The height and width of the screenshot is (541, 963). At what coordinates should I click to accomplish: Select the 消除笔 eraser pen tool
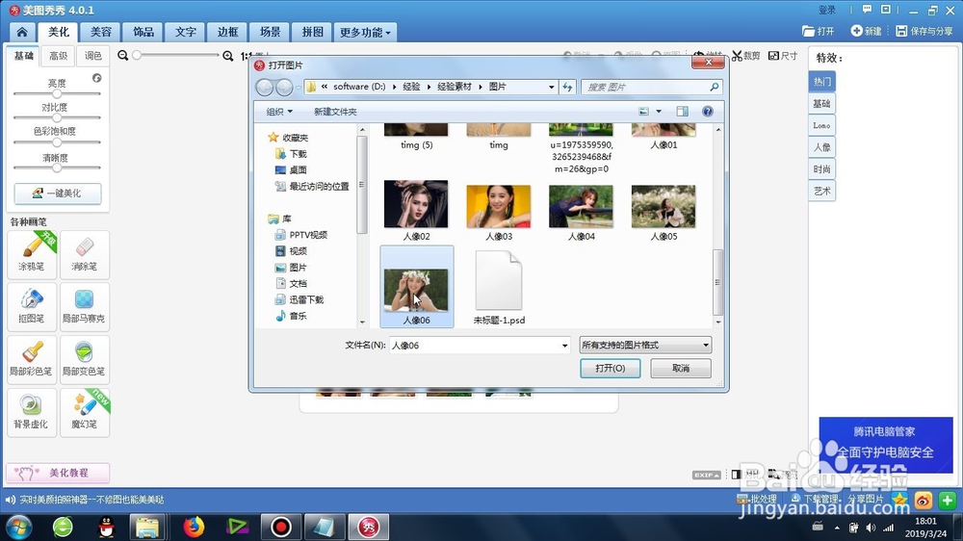(85, 254)
